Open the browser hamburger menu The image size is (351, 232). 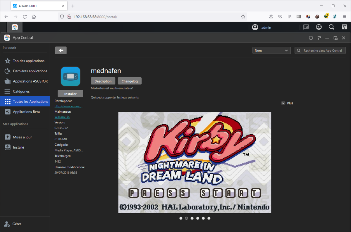(x=345, y=17)
